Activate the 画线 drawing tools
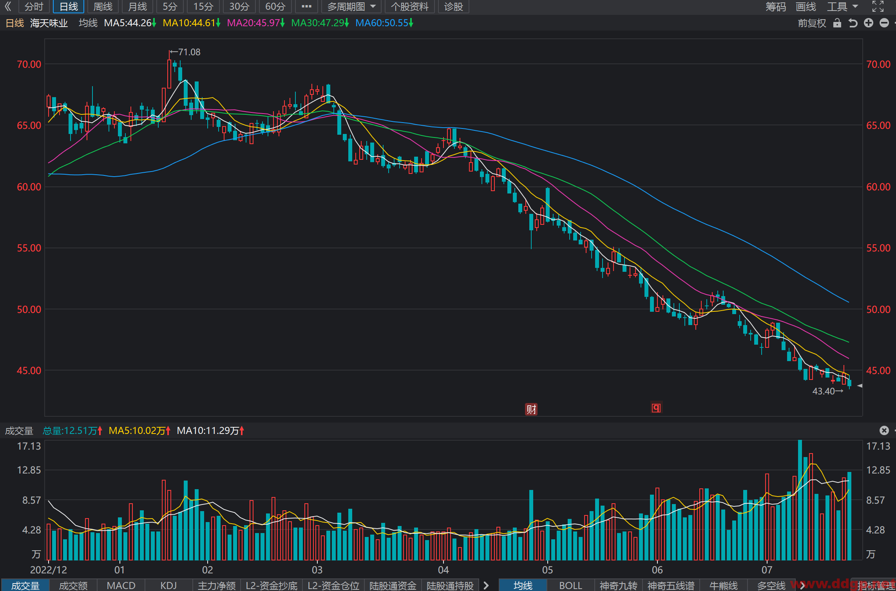Image resolution: width=896 pixels, height=591 pixels. tap(806, 6)
